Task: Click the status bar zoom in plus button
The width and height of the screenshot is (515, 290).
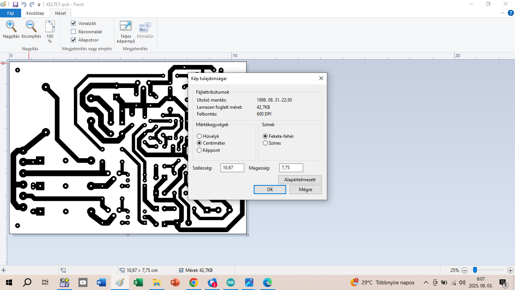Action: pos(510,270)
